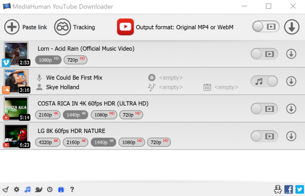Start all downloads with the top arrow button
The width and height of the screenshot is (305, 196).
[292, 27]
